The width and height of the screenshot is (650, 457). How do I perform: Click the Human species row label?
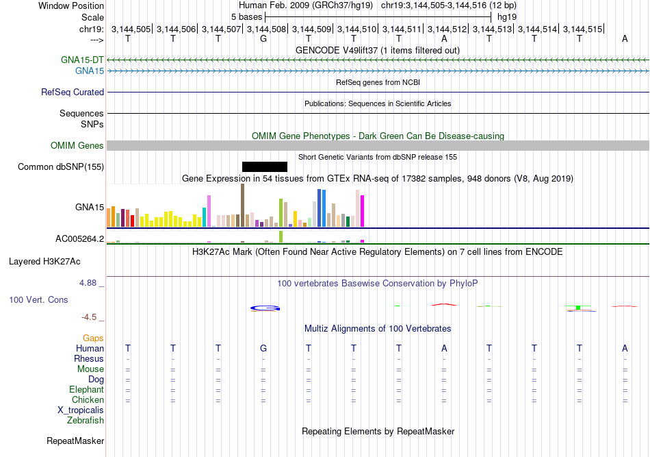click(90, 349)
